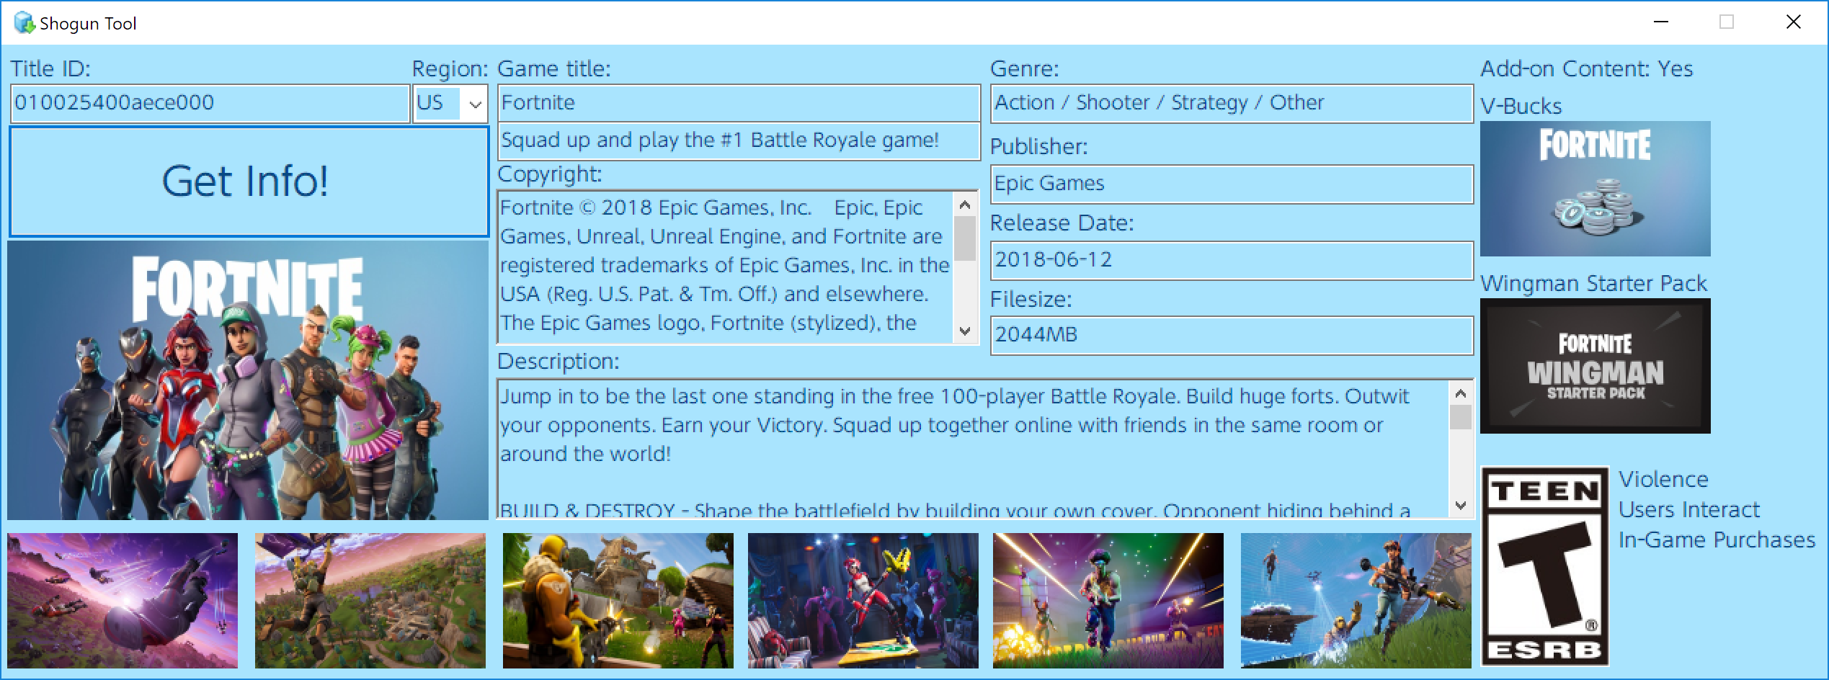This screenshot has width=1829, height=680.
Task: Click inside the Description text box
Action: (973, 448)
